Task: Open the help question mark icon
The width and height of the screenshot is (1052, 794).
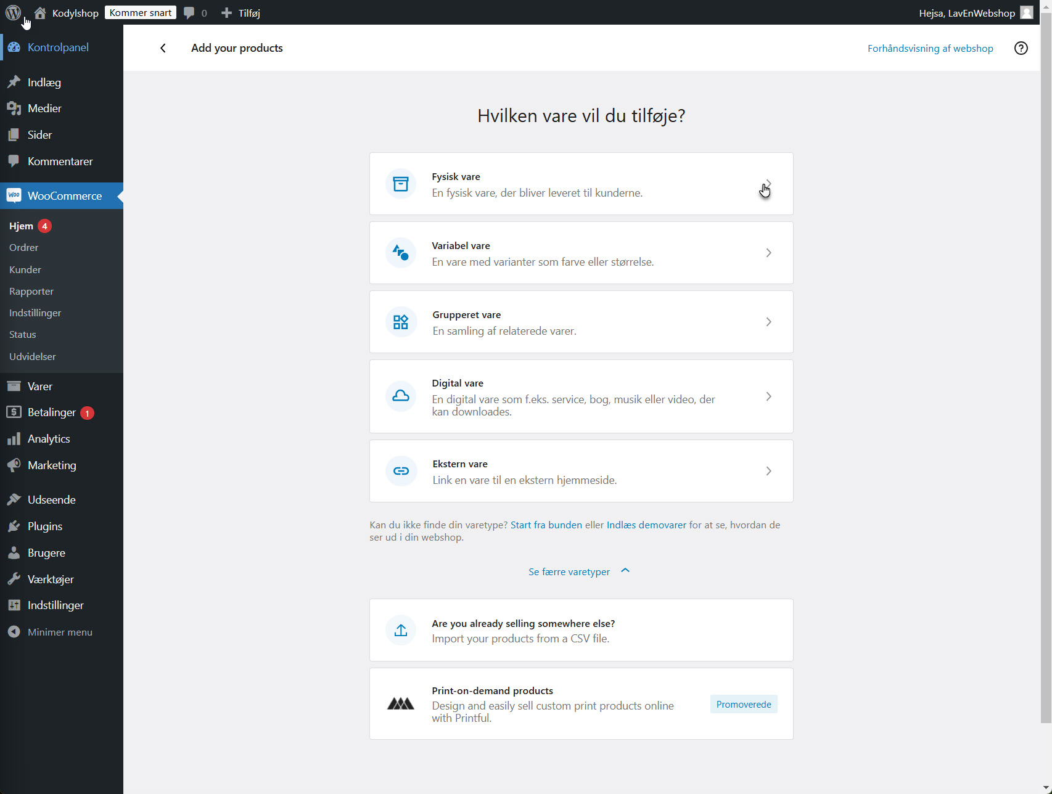Action: (x=1021, y=48)
